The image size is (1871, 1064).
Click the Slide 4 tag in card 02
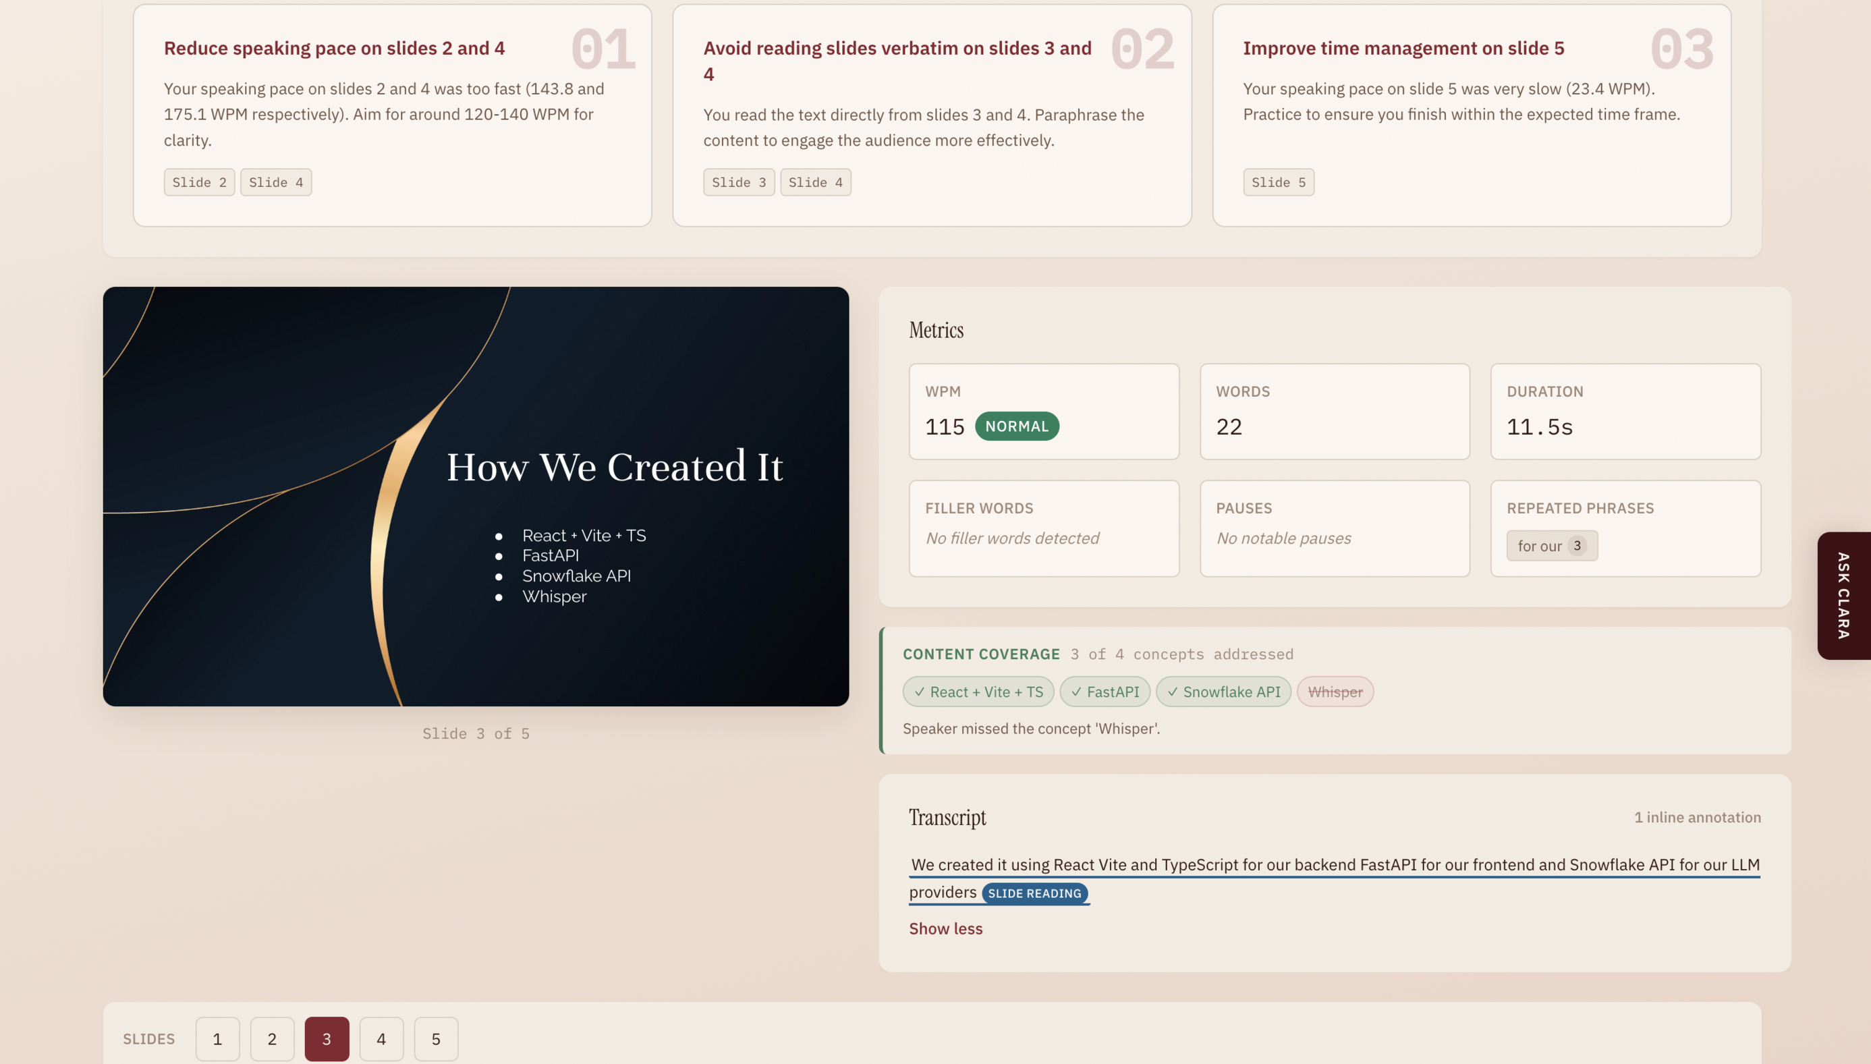815,182
